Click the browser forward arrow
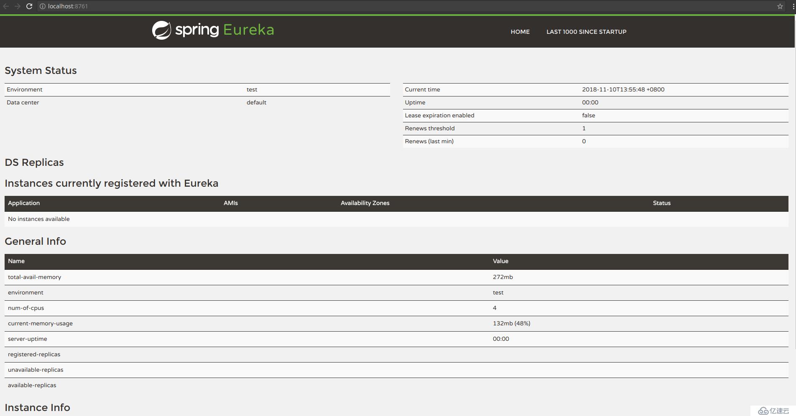Screen dimensions: 796x416 click(x=18, y=6)
